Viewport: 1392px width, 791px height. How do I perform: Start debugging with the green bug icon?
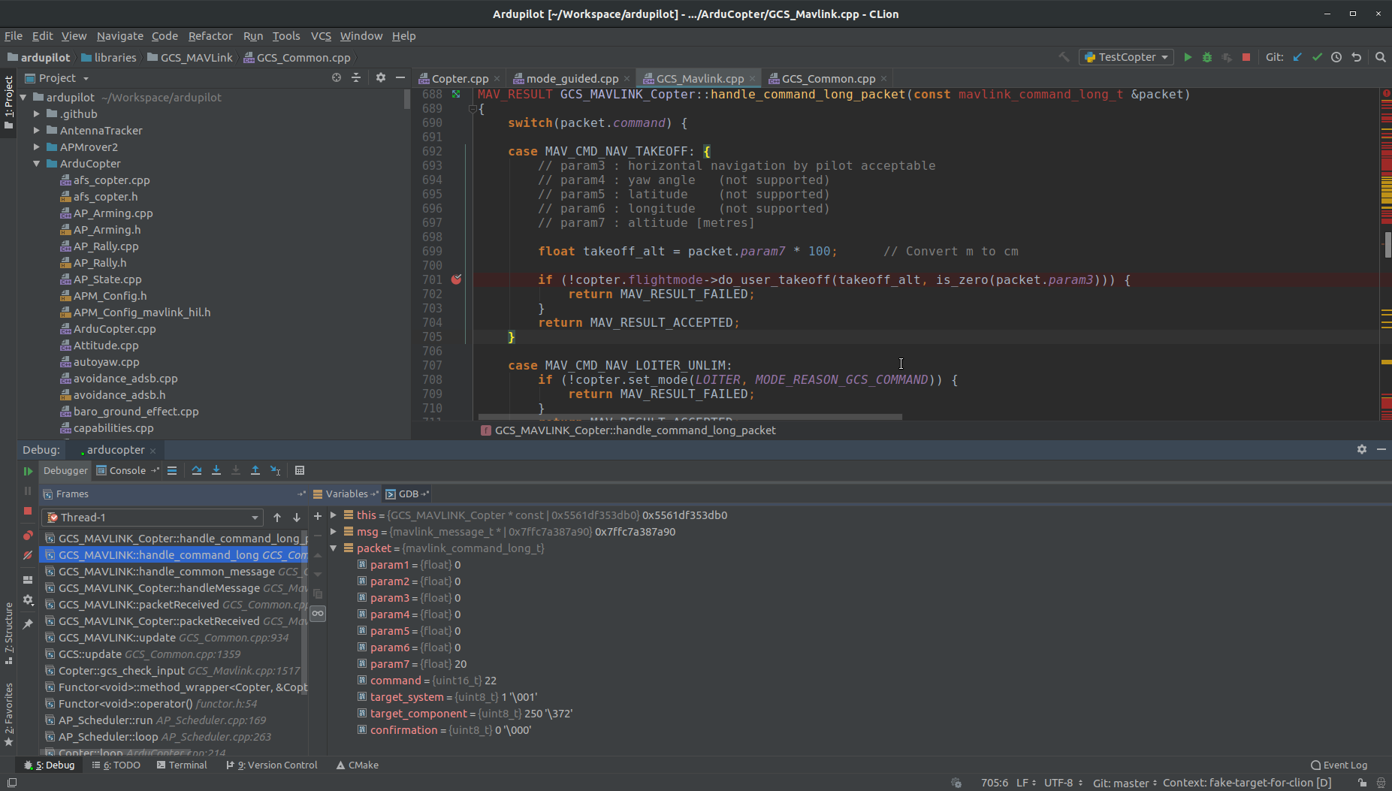pos(1207,57)
